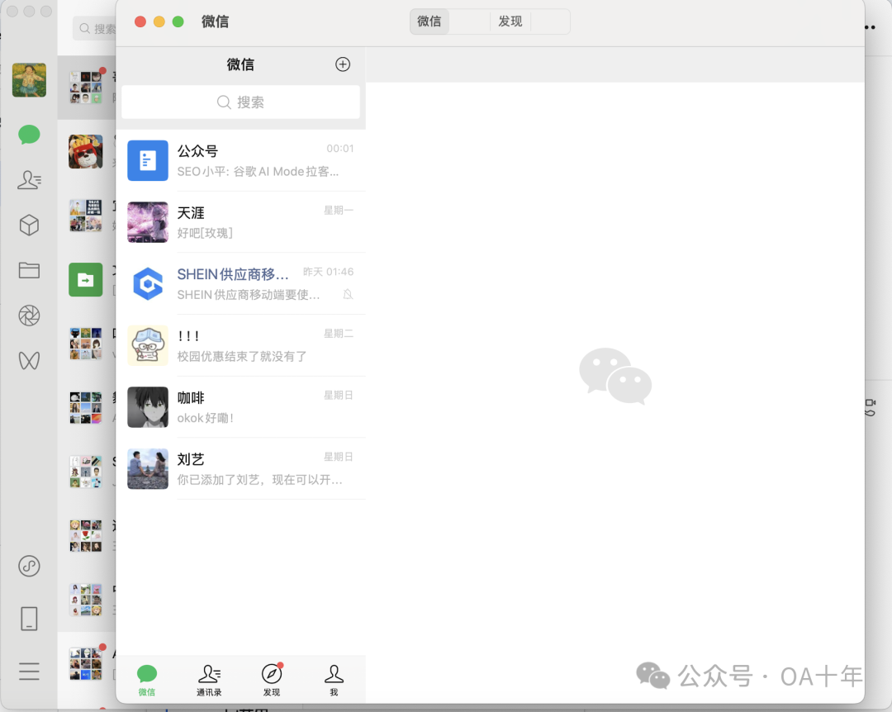Image resolution: width=892 pixels, height=712 pixels.
Task: Click the plus icon beside 微信 header
Action: (x=343, y=64)
